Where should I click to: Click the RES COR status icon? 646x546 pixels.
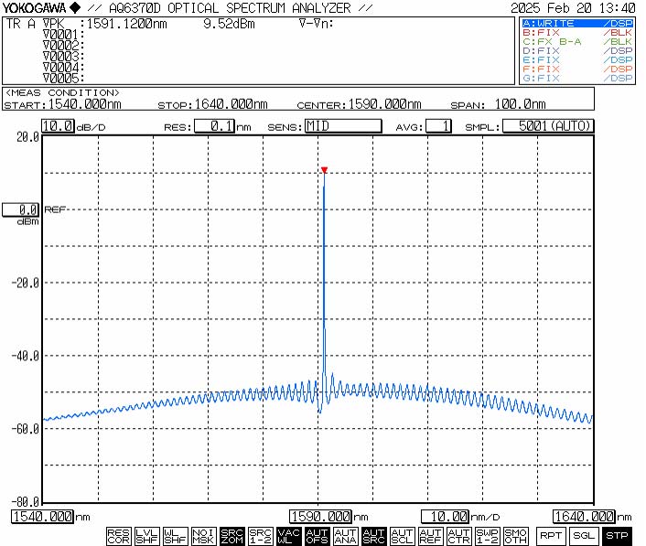click(119, 535)
